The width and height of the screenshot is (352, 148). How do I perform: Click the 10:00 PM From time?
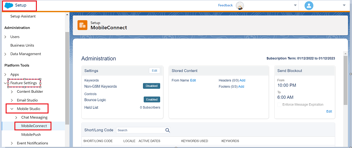coord(287,85)
